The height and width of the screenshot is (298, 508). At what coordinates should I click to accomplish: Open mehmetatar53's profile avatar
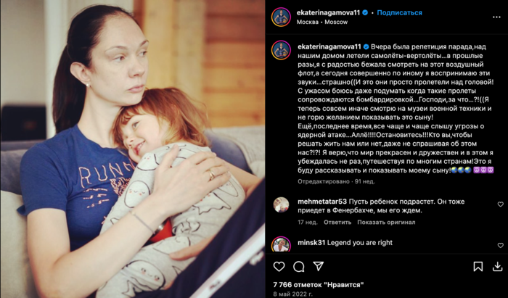[x=281, y=204]
